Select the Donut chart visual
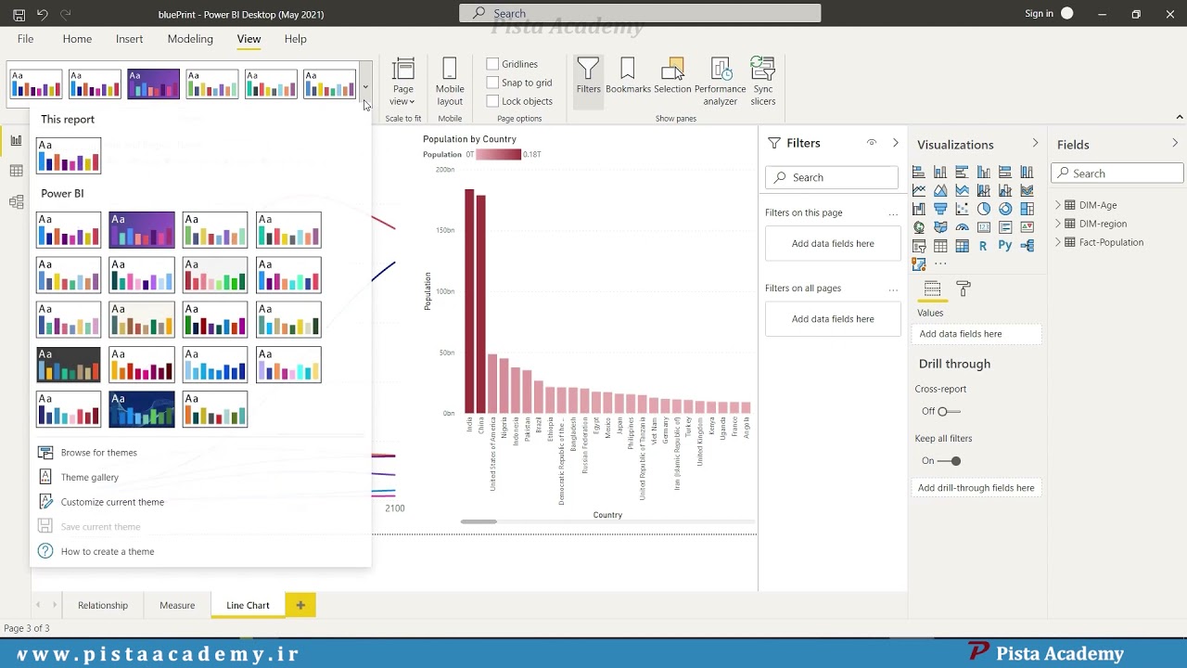Viewport: 1187px width, 668px height. tap(1005, 209)
